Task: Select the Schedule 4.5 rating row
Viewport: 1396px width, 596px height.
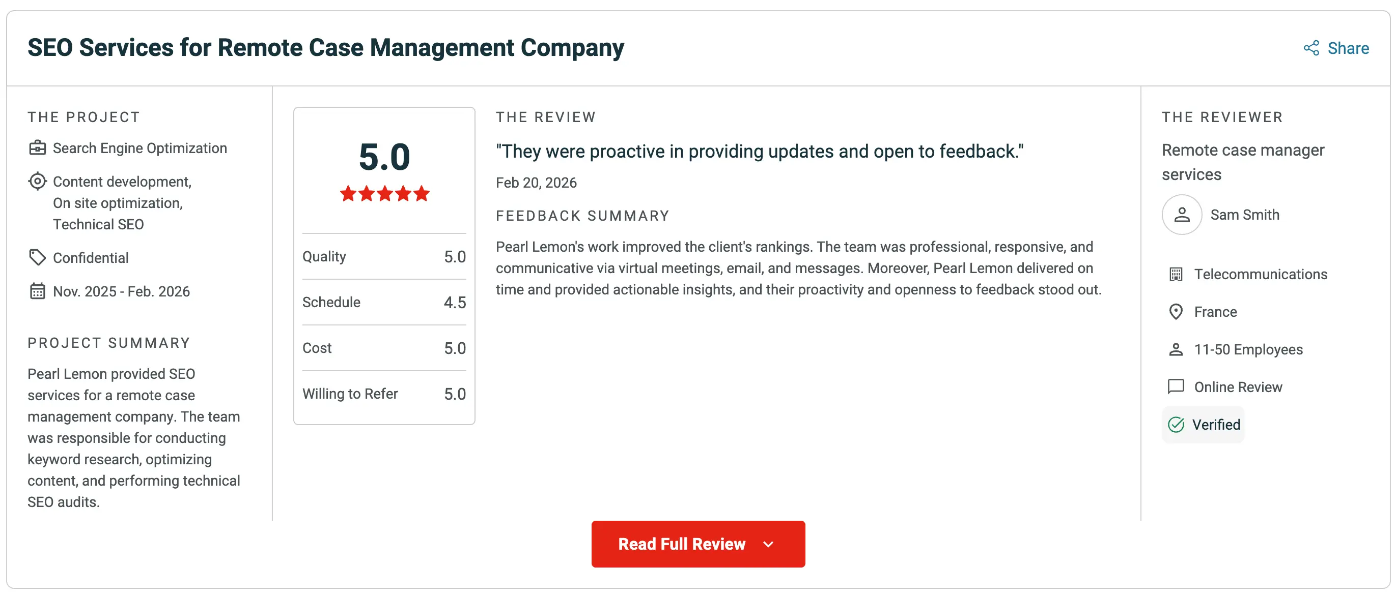Action: coord(384,302)
